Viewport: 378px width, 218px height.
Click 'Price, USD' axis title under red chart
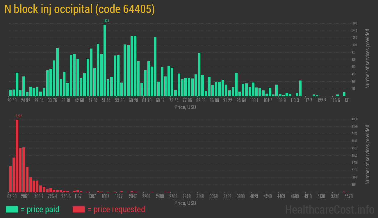click(185, 203)
